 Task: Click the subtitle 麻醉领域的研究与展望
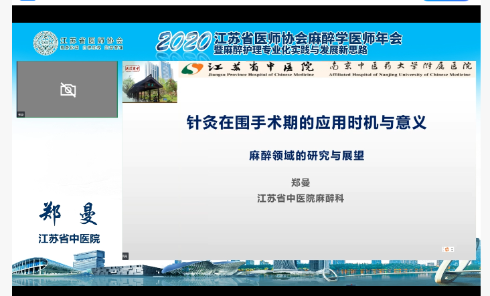tap(306, 156)
